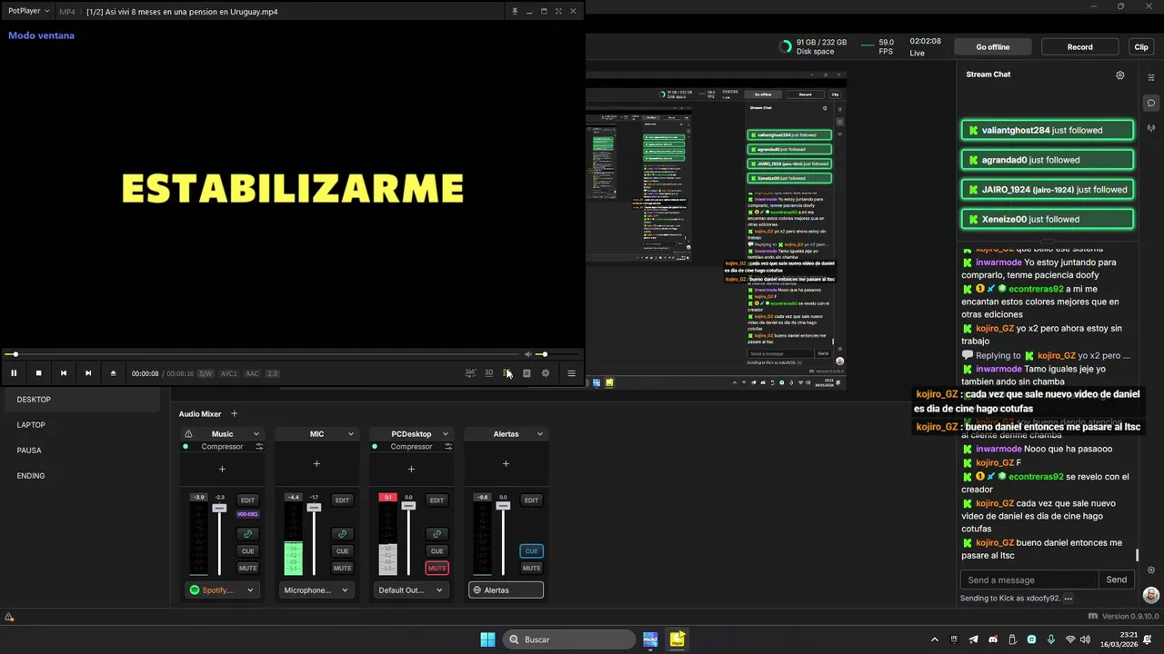Toggle the PCDesktop Compressor enable dot
Image resolution: width=1164 pixels, height=654 pixels.
375,447
